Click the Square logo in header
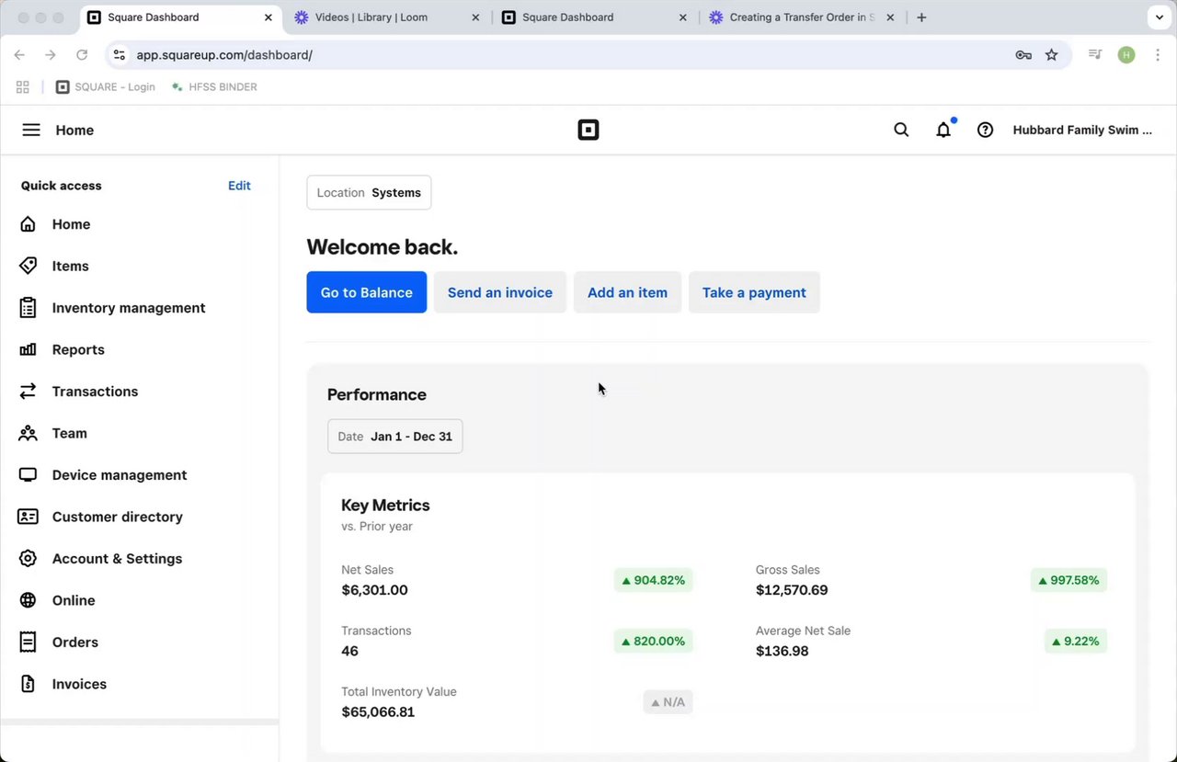Screen dimensions: 1177x762 (x=588, y=131)
